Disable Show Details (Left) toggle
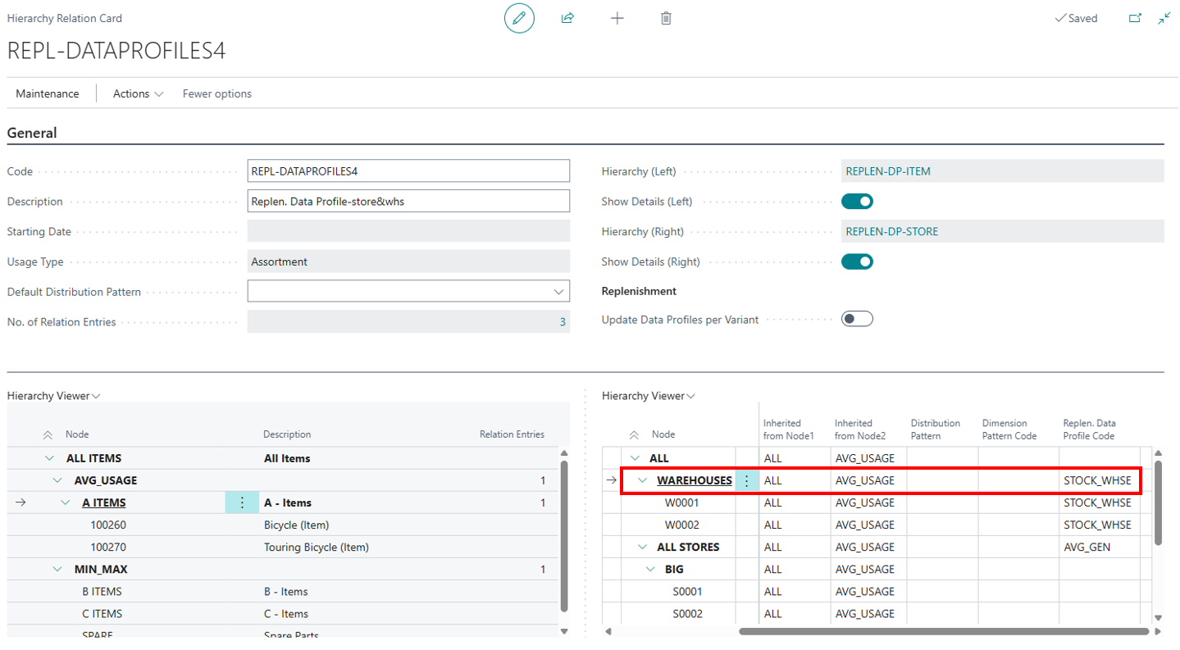The image size is (1180, 650). 857,202
